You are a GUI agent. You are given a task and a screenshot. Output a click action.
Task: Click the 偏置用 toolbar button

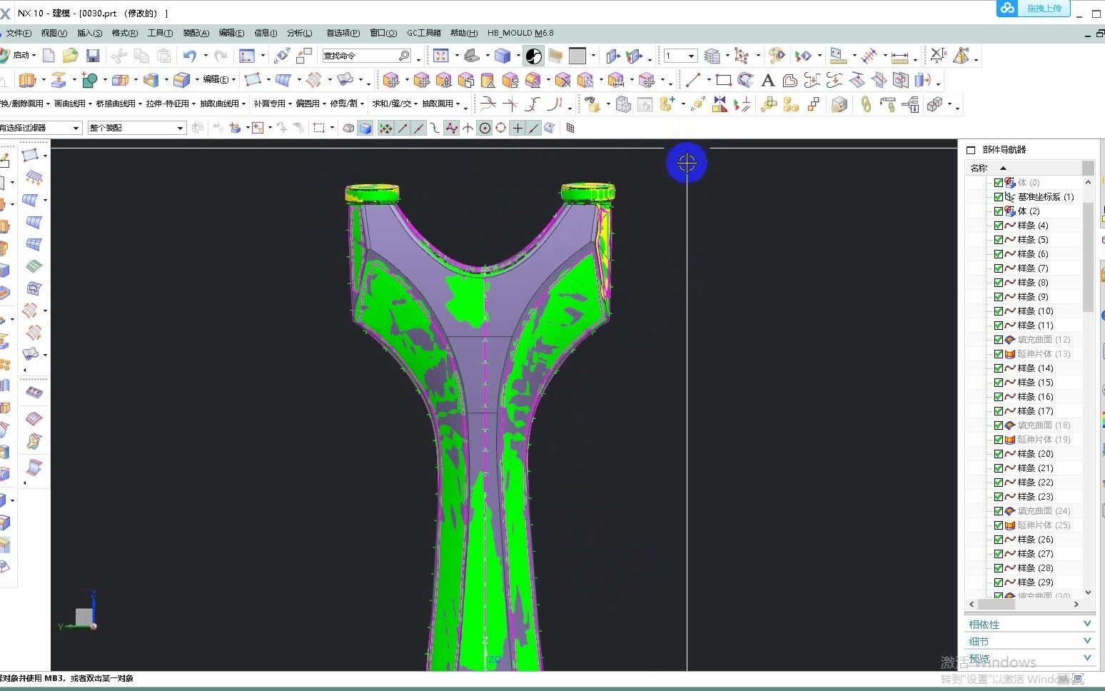coord(311,104)
